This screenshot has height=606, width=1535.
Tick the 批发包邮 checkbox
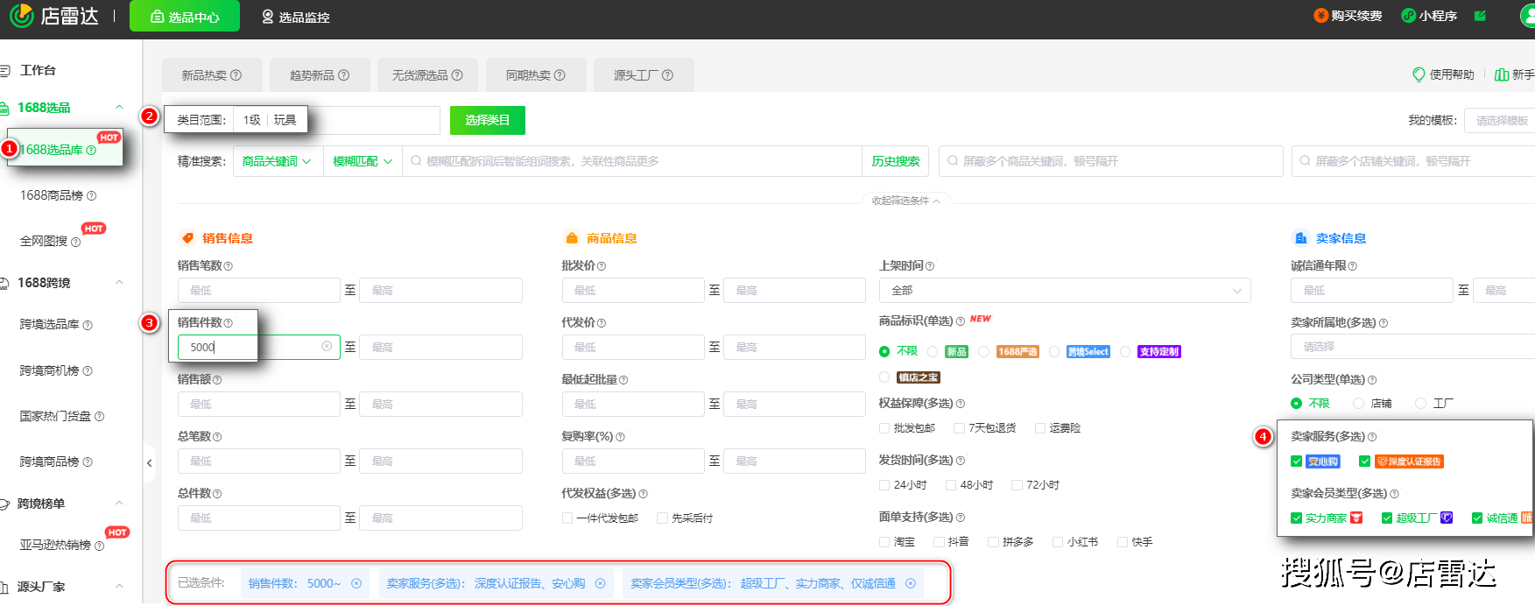point(884,428)
